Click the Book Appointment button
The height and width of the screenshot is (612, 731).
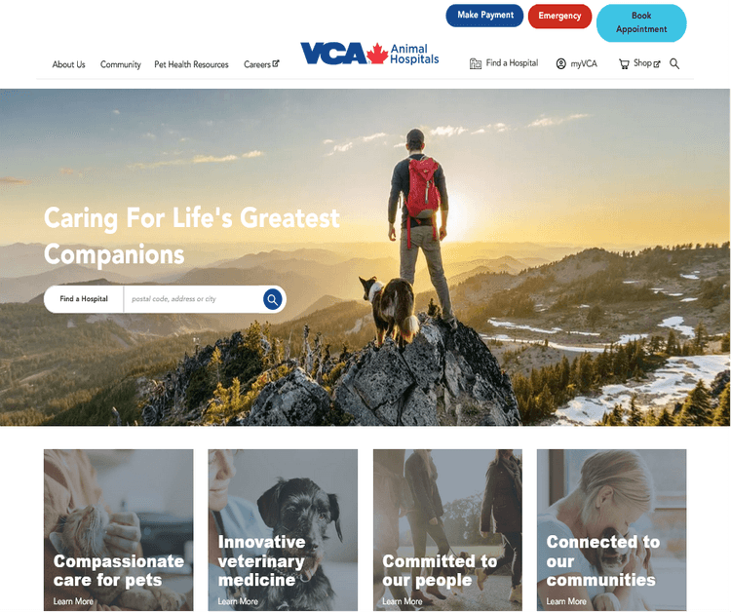pyautogui.click(x=641, y=22)
